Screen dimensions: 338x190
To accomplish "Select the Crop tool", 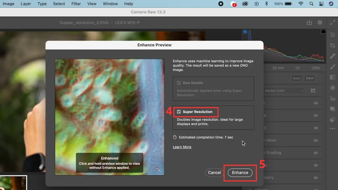I will click(333, 45).
